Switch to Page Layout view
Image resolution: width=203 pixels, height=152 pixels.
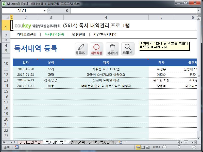(x=143, y=147)
